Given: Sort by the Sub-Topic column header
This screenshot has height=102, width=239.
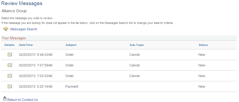Looking at the screenshot, I should pos(137,45).
